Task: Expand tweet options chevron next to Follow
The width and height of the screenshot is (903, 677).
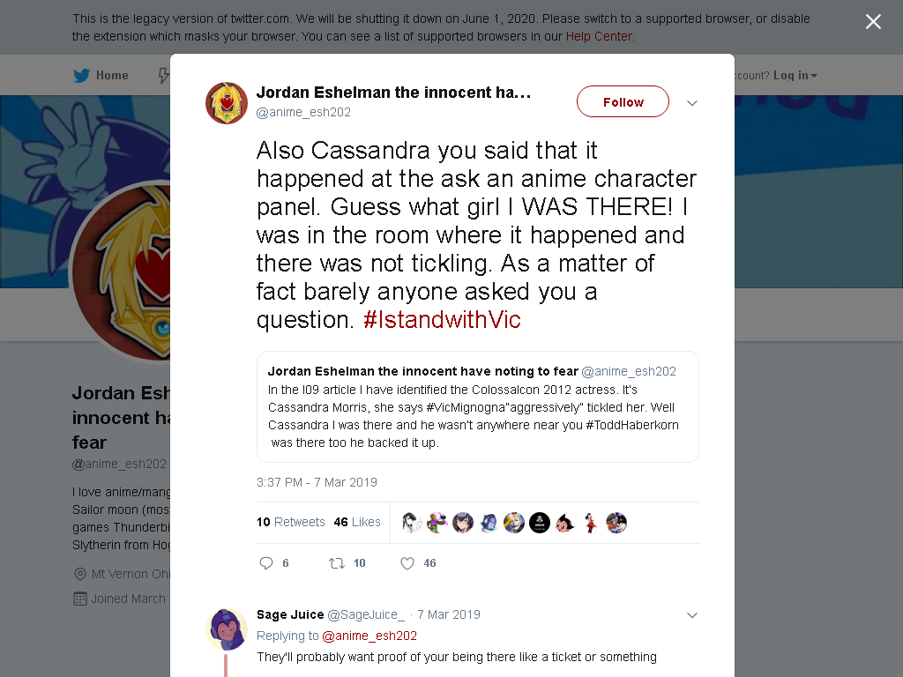Action: pyautogui.click(x=692, y=103)
